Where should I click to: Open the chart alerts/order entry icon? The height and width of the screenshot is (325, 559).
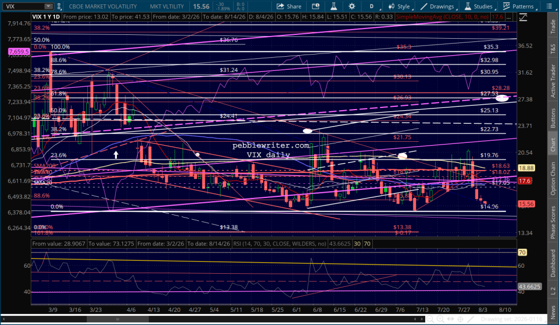tap(316, 7)
